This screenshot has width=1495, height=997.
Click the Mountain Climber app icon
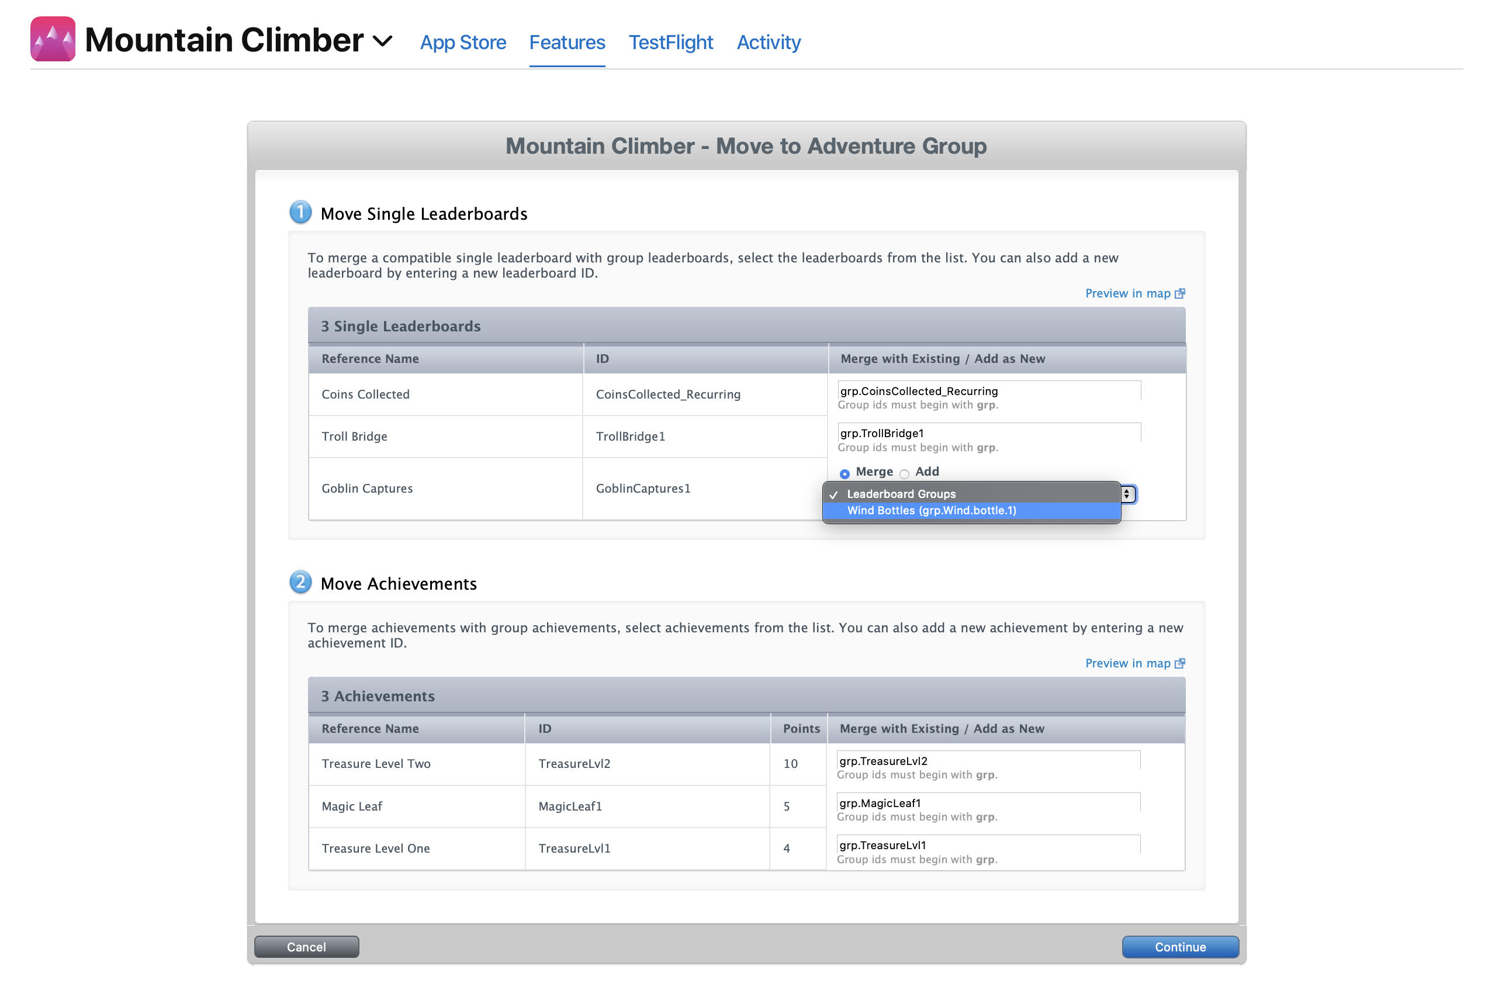(53, 41)
